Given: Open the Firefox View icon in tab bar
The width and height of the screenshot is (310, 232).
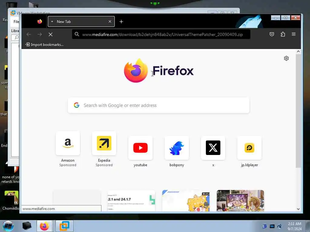Looking at the screenshot, I should [x=40, y=21].
